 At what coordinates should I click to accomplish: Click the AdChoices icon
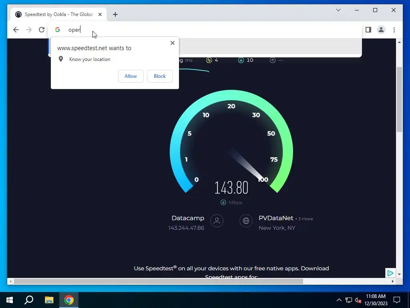point(390,273)
